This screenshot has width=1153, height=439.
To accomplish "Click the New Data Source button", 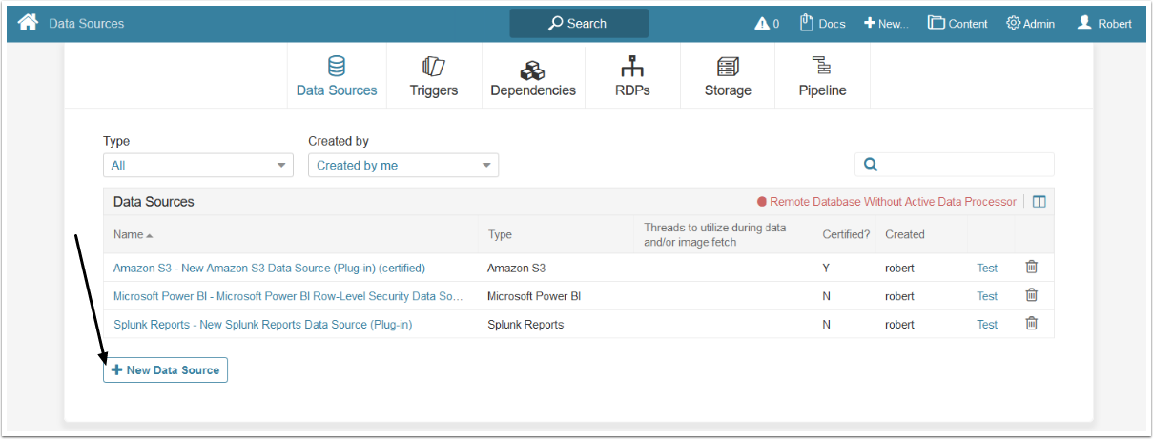I will click(165, 369).
